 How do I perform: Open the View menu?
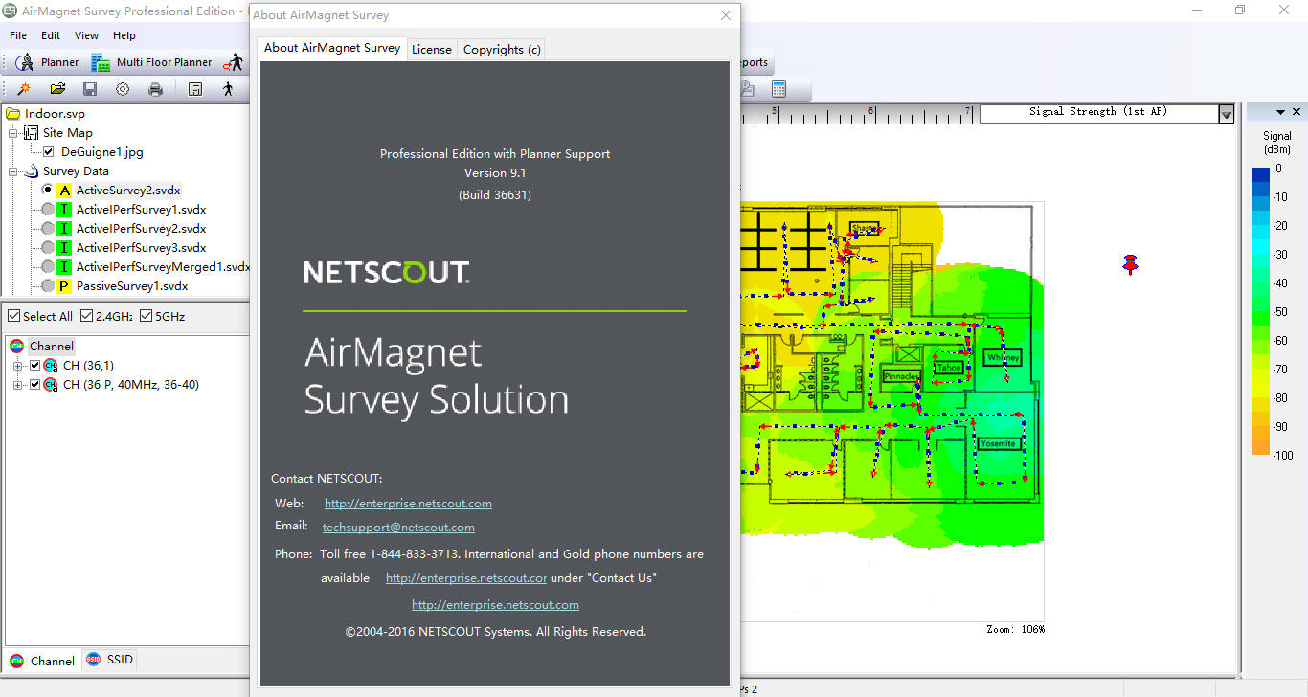coord(86,35)
